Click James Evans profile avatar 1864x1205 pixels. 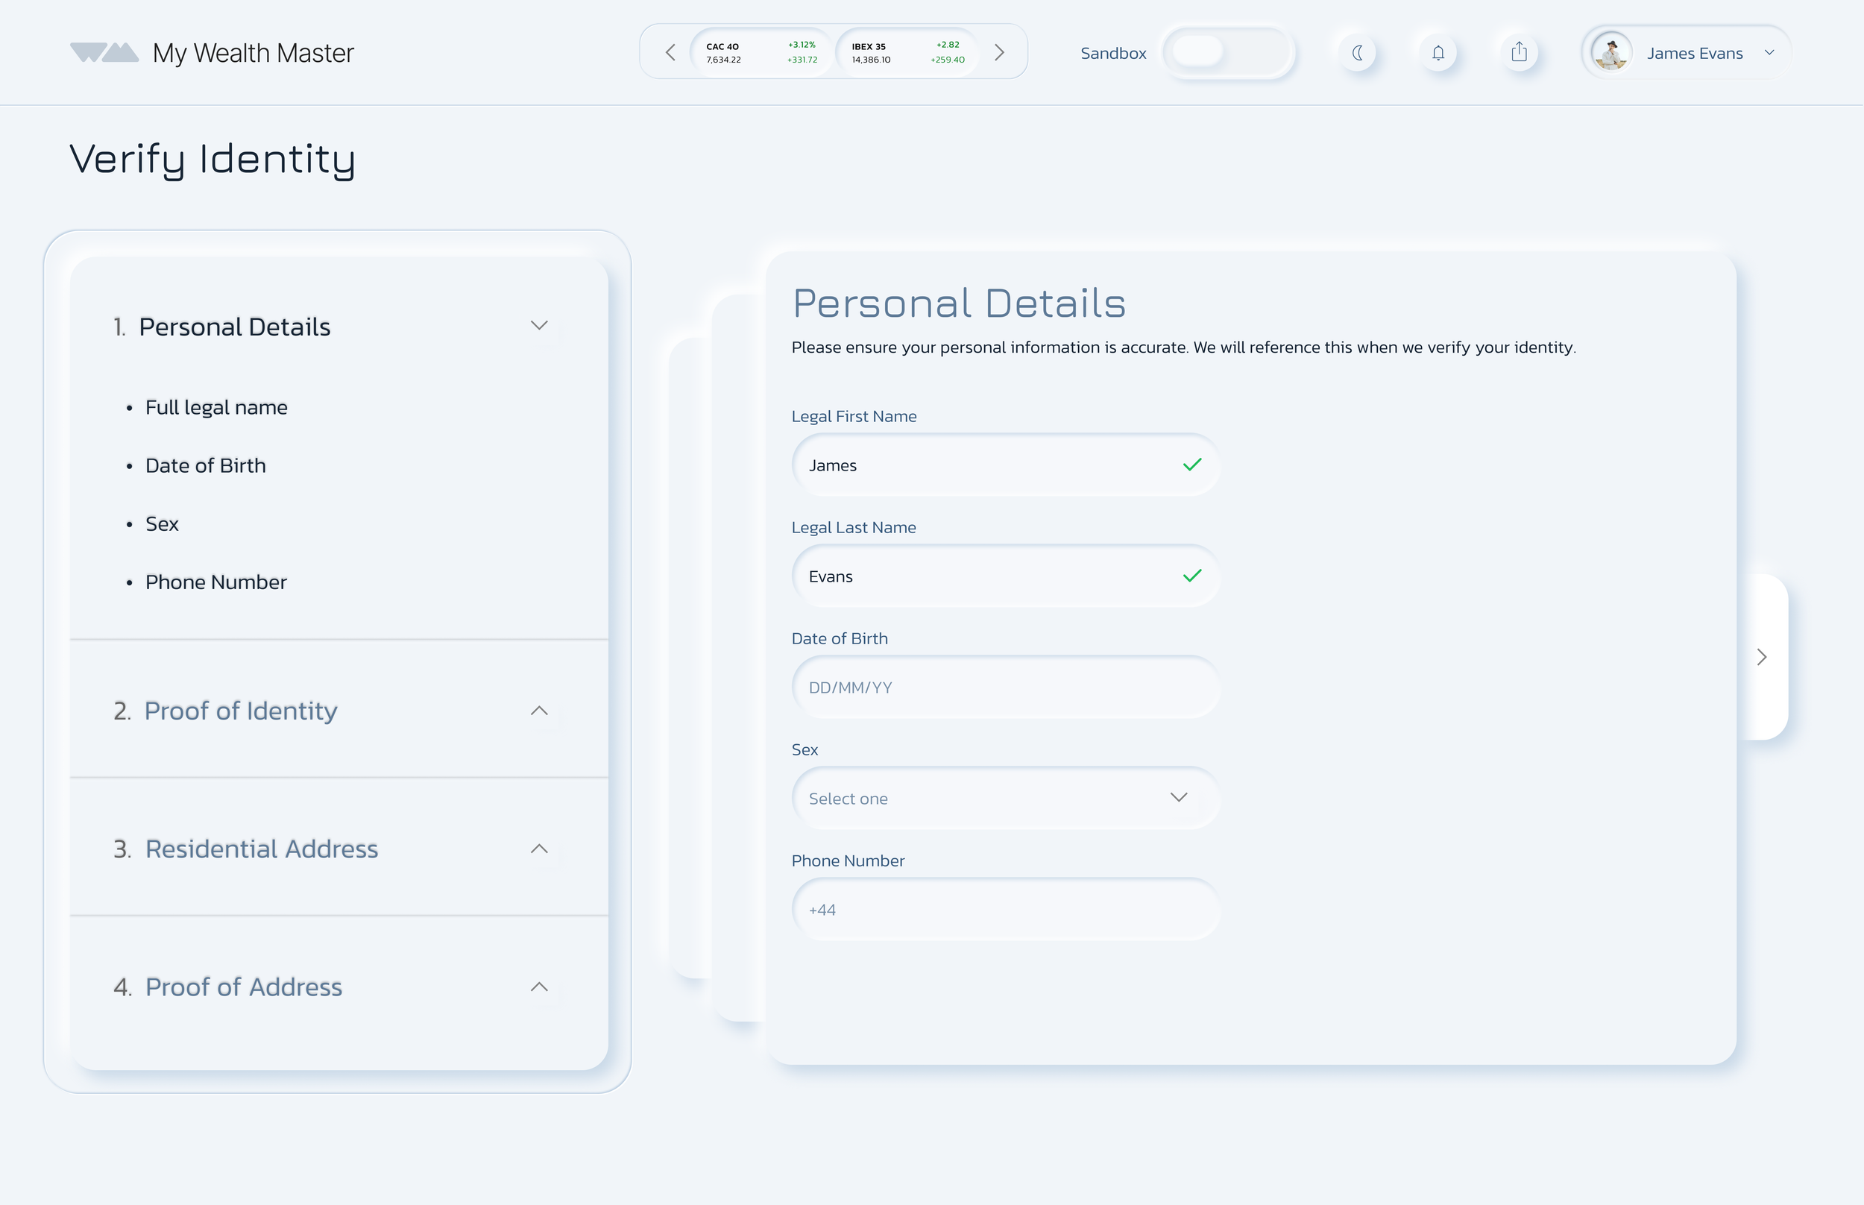(x=1610, y=52)
